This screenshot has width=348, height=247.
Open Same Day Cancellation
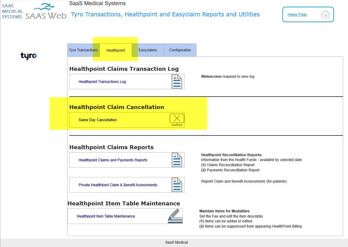pyautogui.click(x=98, y=120)
